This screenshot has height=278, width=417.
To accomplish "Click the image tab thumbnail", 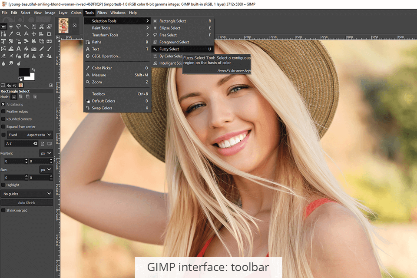I will [63, 26].
